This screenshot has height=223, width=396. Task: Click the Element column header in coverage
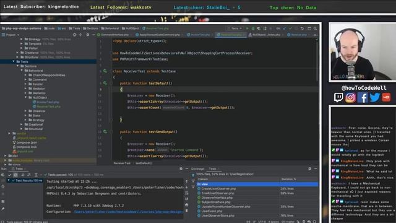pos(203,179)
